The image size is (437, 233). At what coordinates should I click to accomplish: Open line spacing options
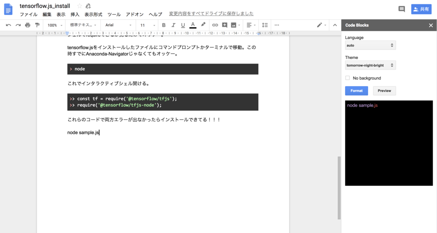(265, 25)
